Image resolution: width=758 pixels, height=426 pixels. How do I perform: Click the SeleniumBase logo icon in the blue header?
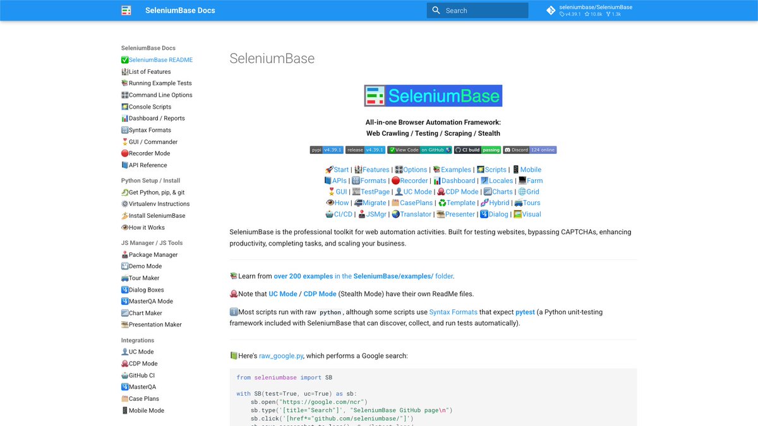pos(126,10)
